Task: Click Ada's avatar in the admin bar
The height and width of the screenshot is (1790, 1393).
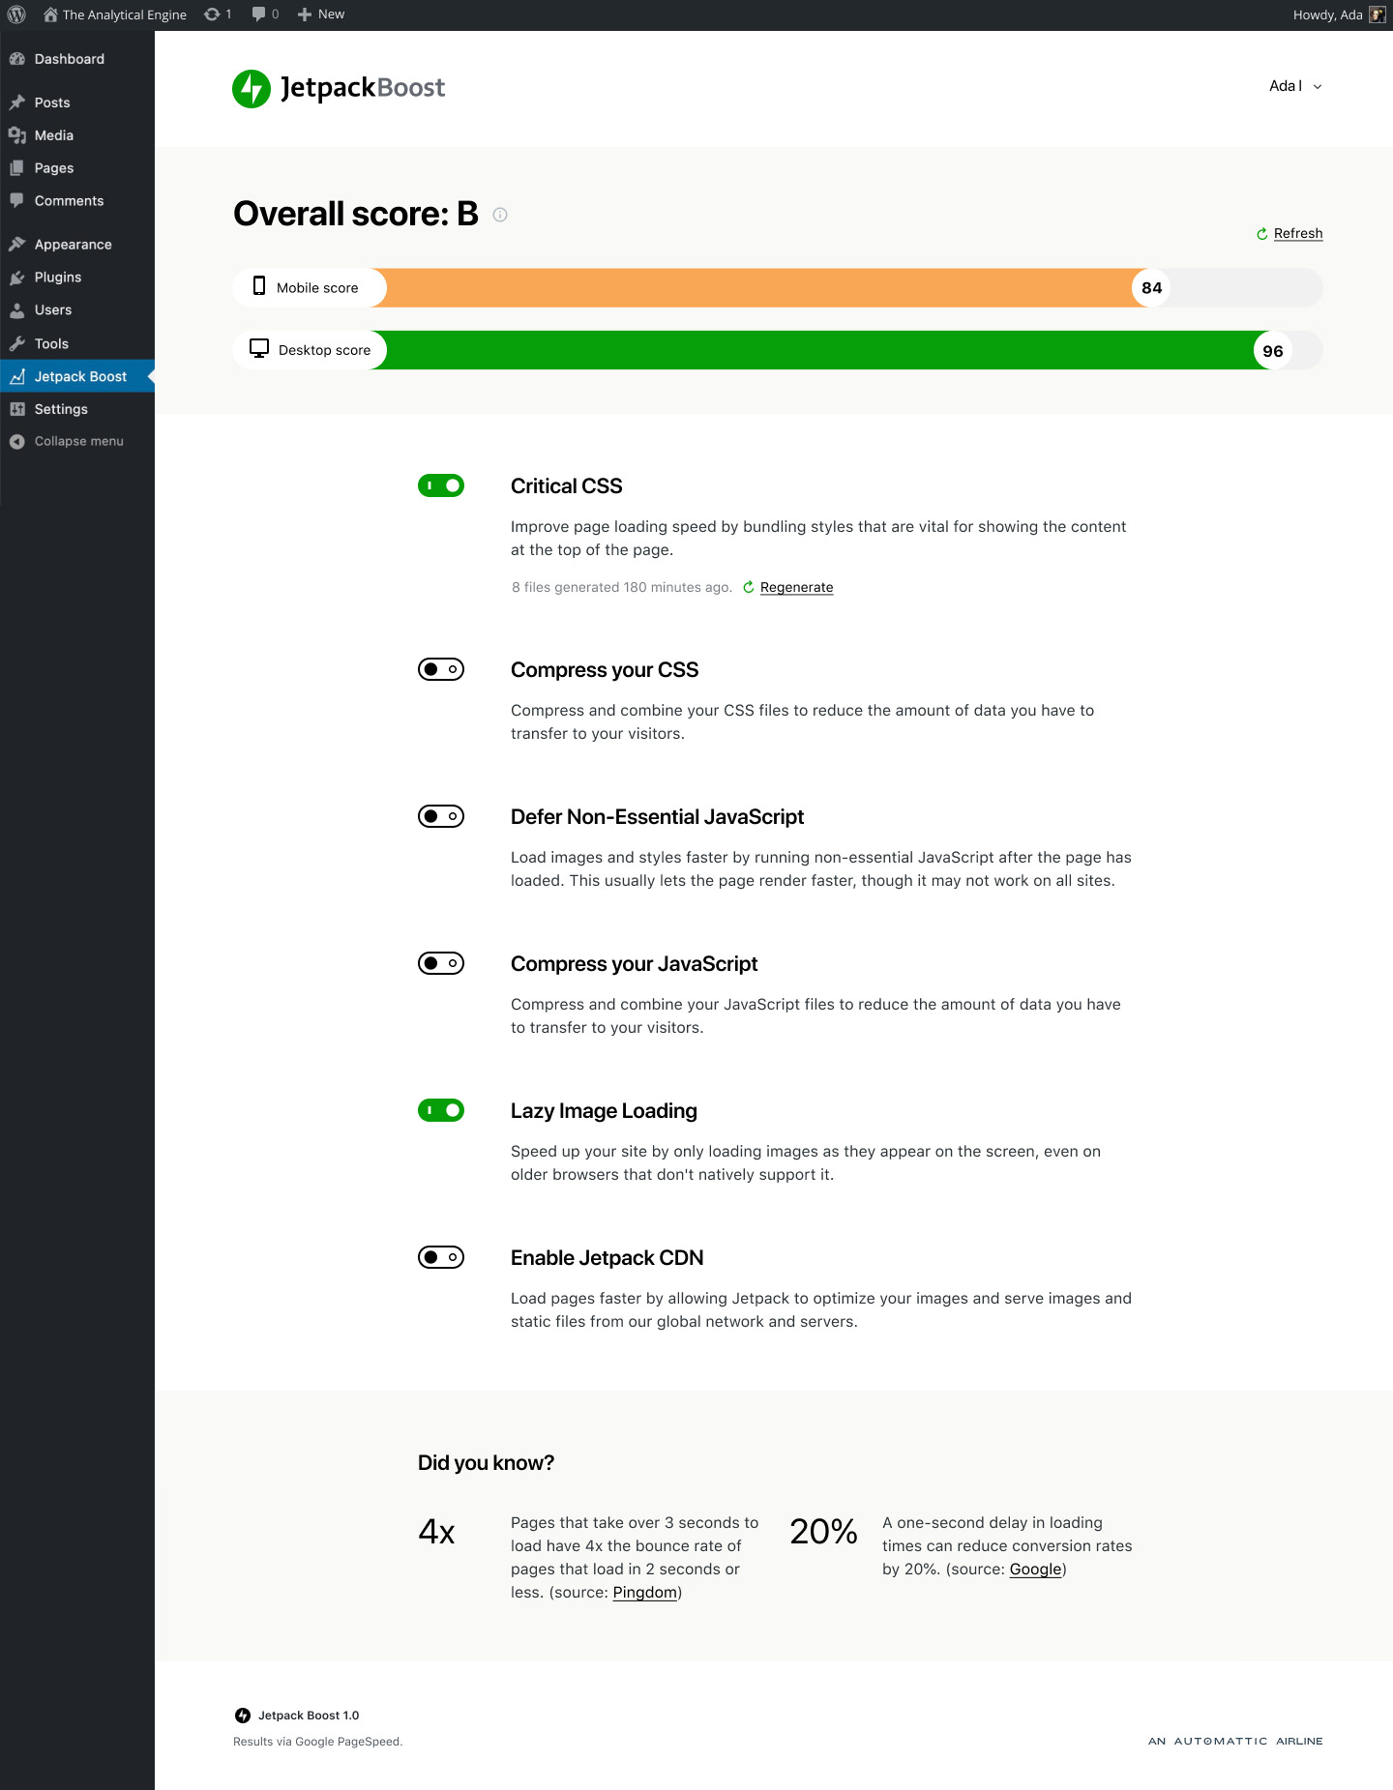Action: 1378,15
